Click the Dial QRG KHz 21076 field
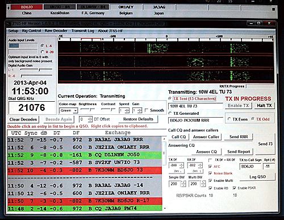This screenshot has height=220, width=284. coord(32,107)
